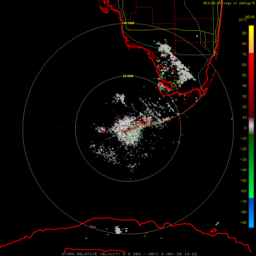This screenshot has height=256, width=256.
Task: Click the 100 NMI range ring label
Action: [x=128, y=23]
